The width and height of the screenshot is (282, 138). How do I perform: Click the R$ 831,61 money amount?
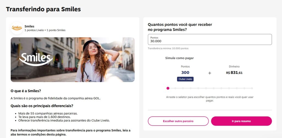point(234,73)
